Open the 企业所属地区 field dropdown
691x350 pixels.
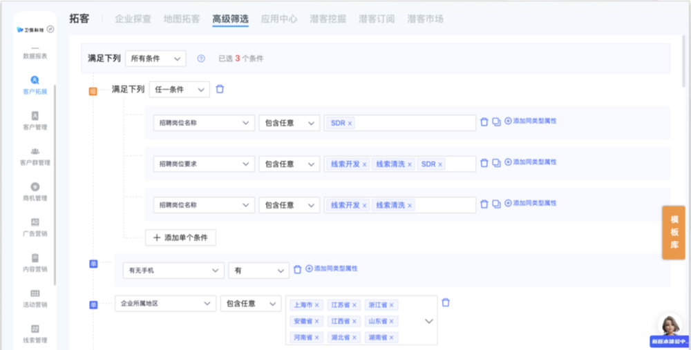(x=165, y=303)
